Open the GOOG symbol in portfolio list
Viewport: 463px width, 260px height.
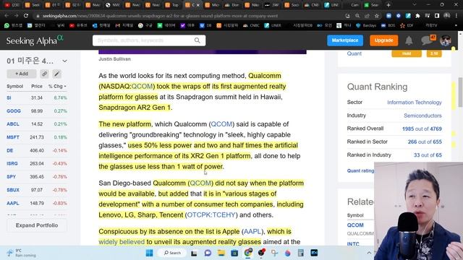pos(14,111)
